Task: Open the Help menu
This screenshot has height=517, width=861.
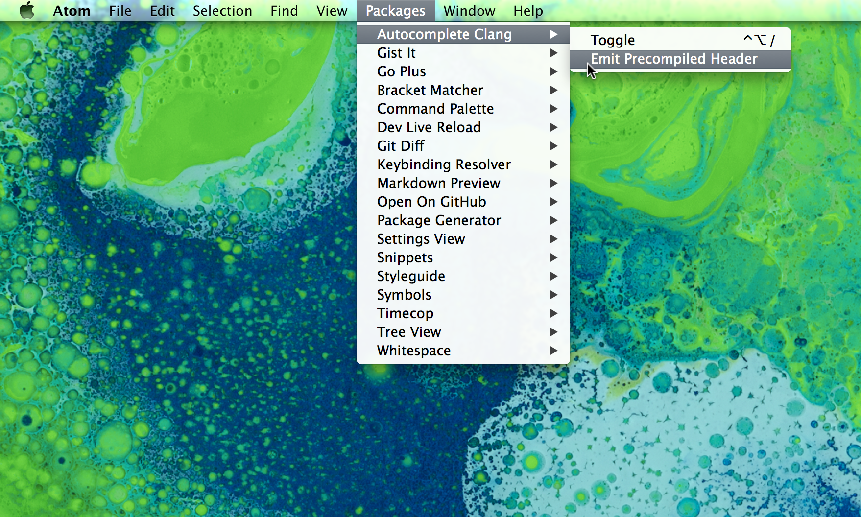Action: point(528,11)
